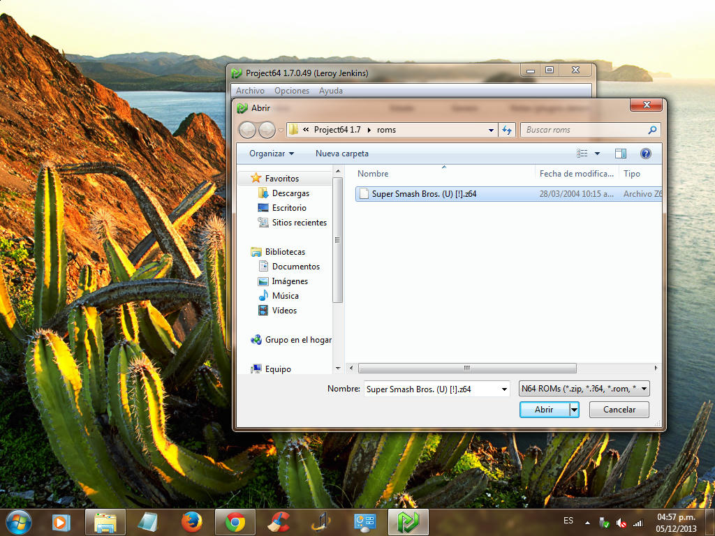This screenshot has width=715, height=536.
Task: Click the horizontal scrollbar in file list
Action: click(466, 368)
